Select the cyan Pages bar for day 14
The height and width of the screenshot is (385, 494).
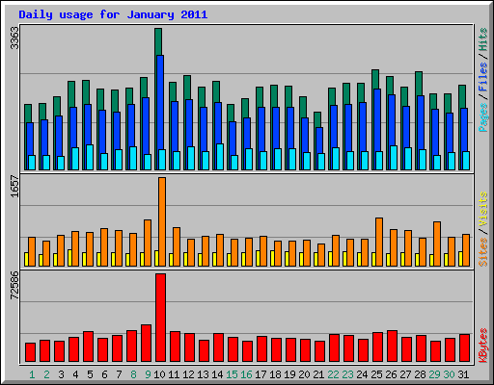tap(220, 157)
